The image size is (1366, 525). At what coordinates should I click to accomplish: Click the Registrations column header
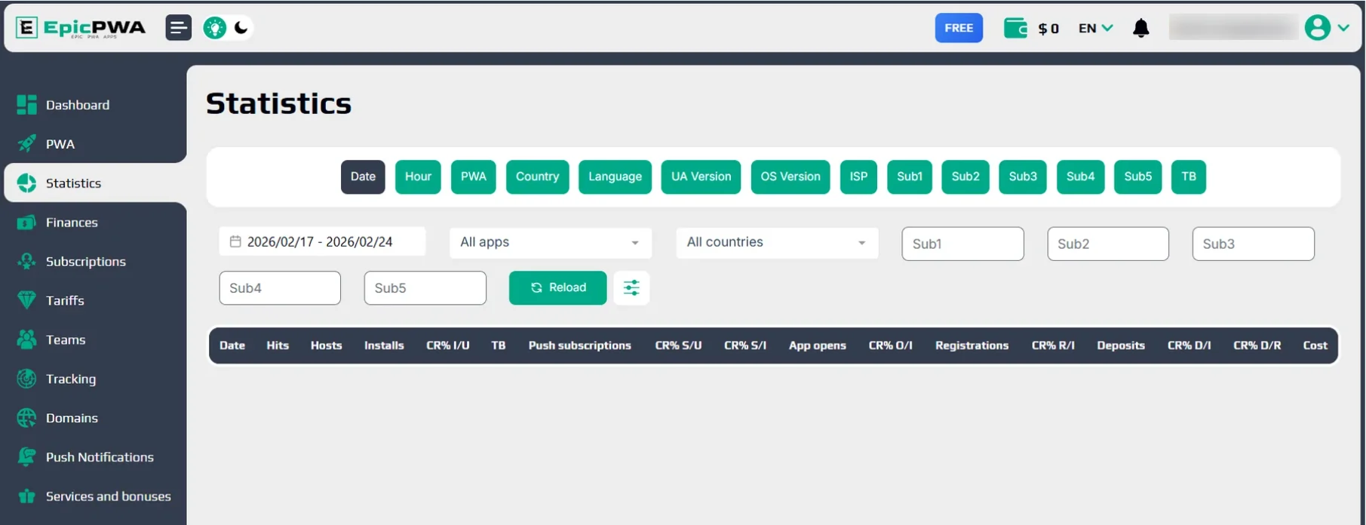pyautogui.click(x=972, y=345)
